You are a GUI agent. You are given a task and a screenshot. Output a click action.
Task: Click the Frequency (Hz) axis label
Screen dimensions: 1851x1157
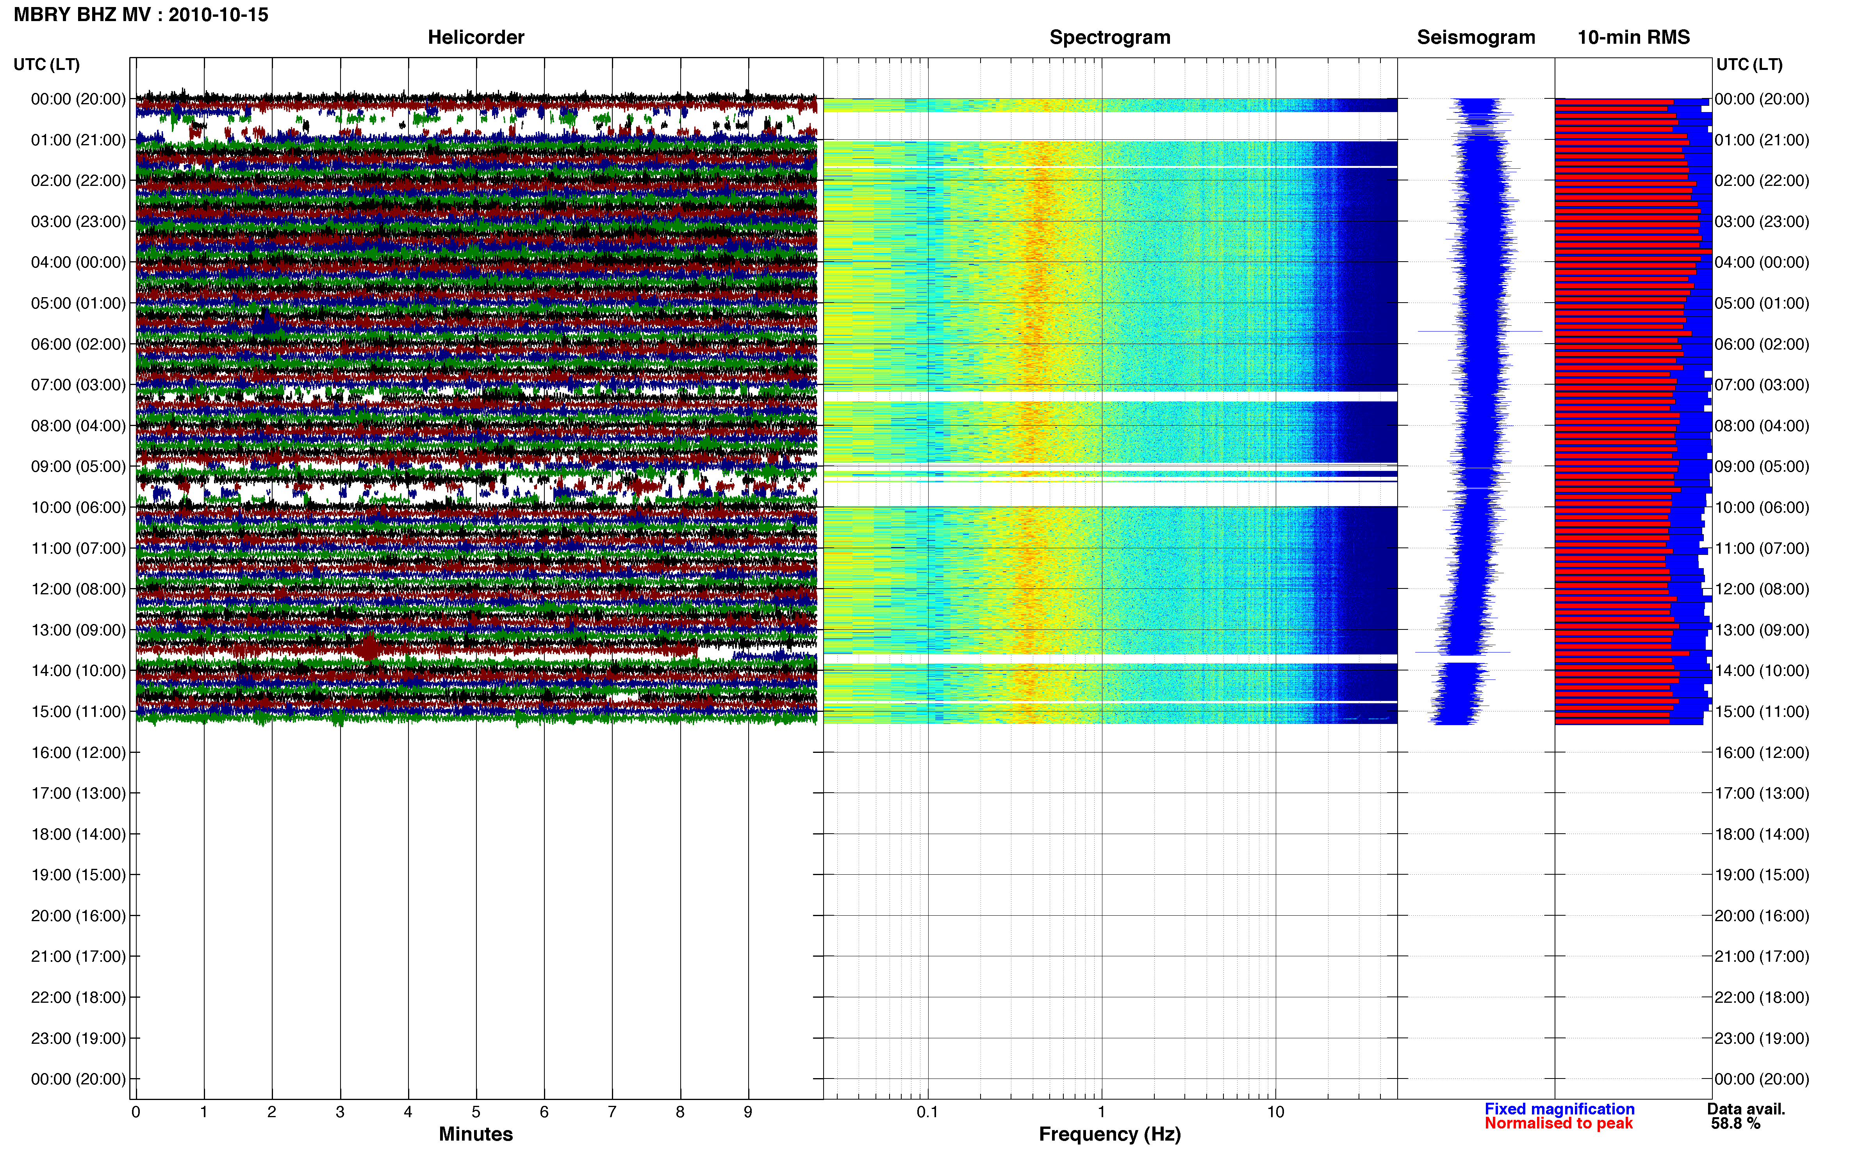[1109, 1134]
